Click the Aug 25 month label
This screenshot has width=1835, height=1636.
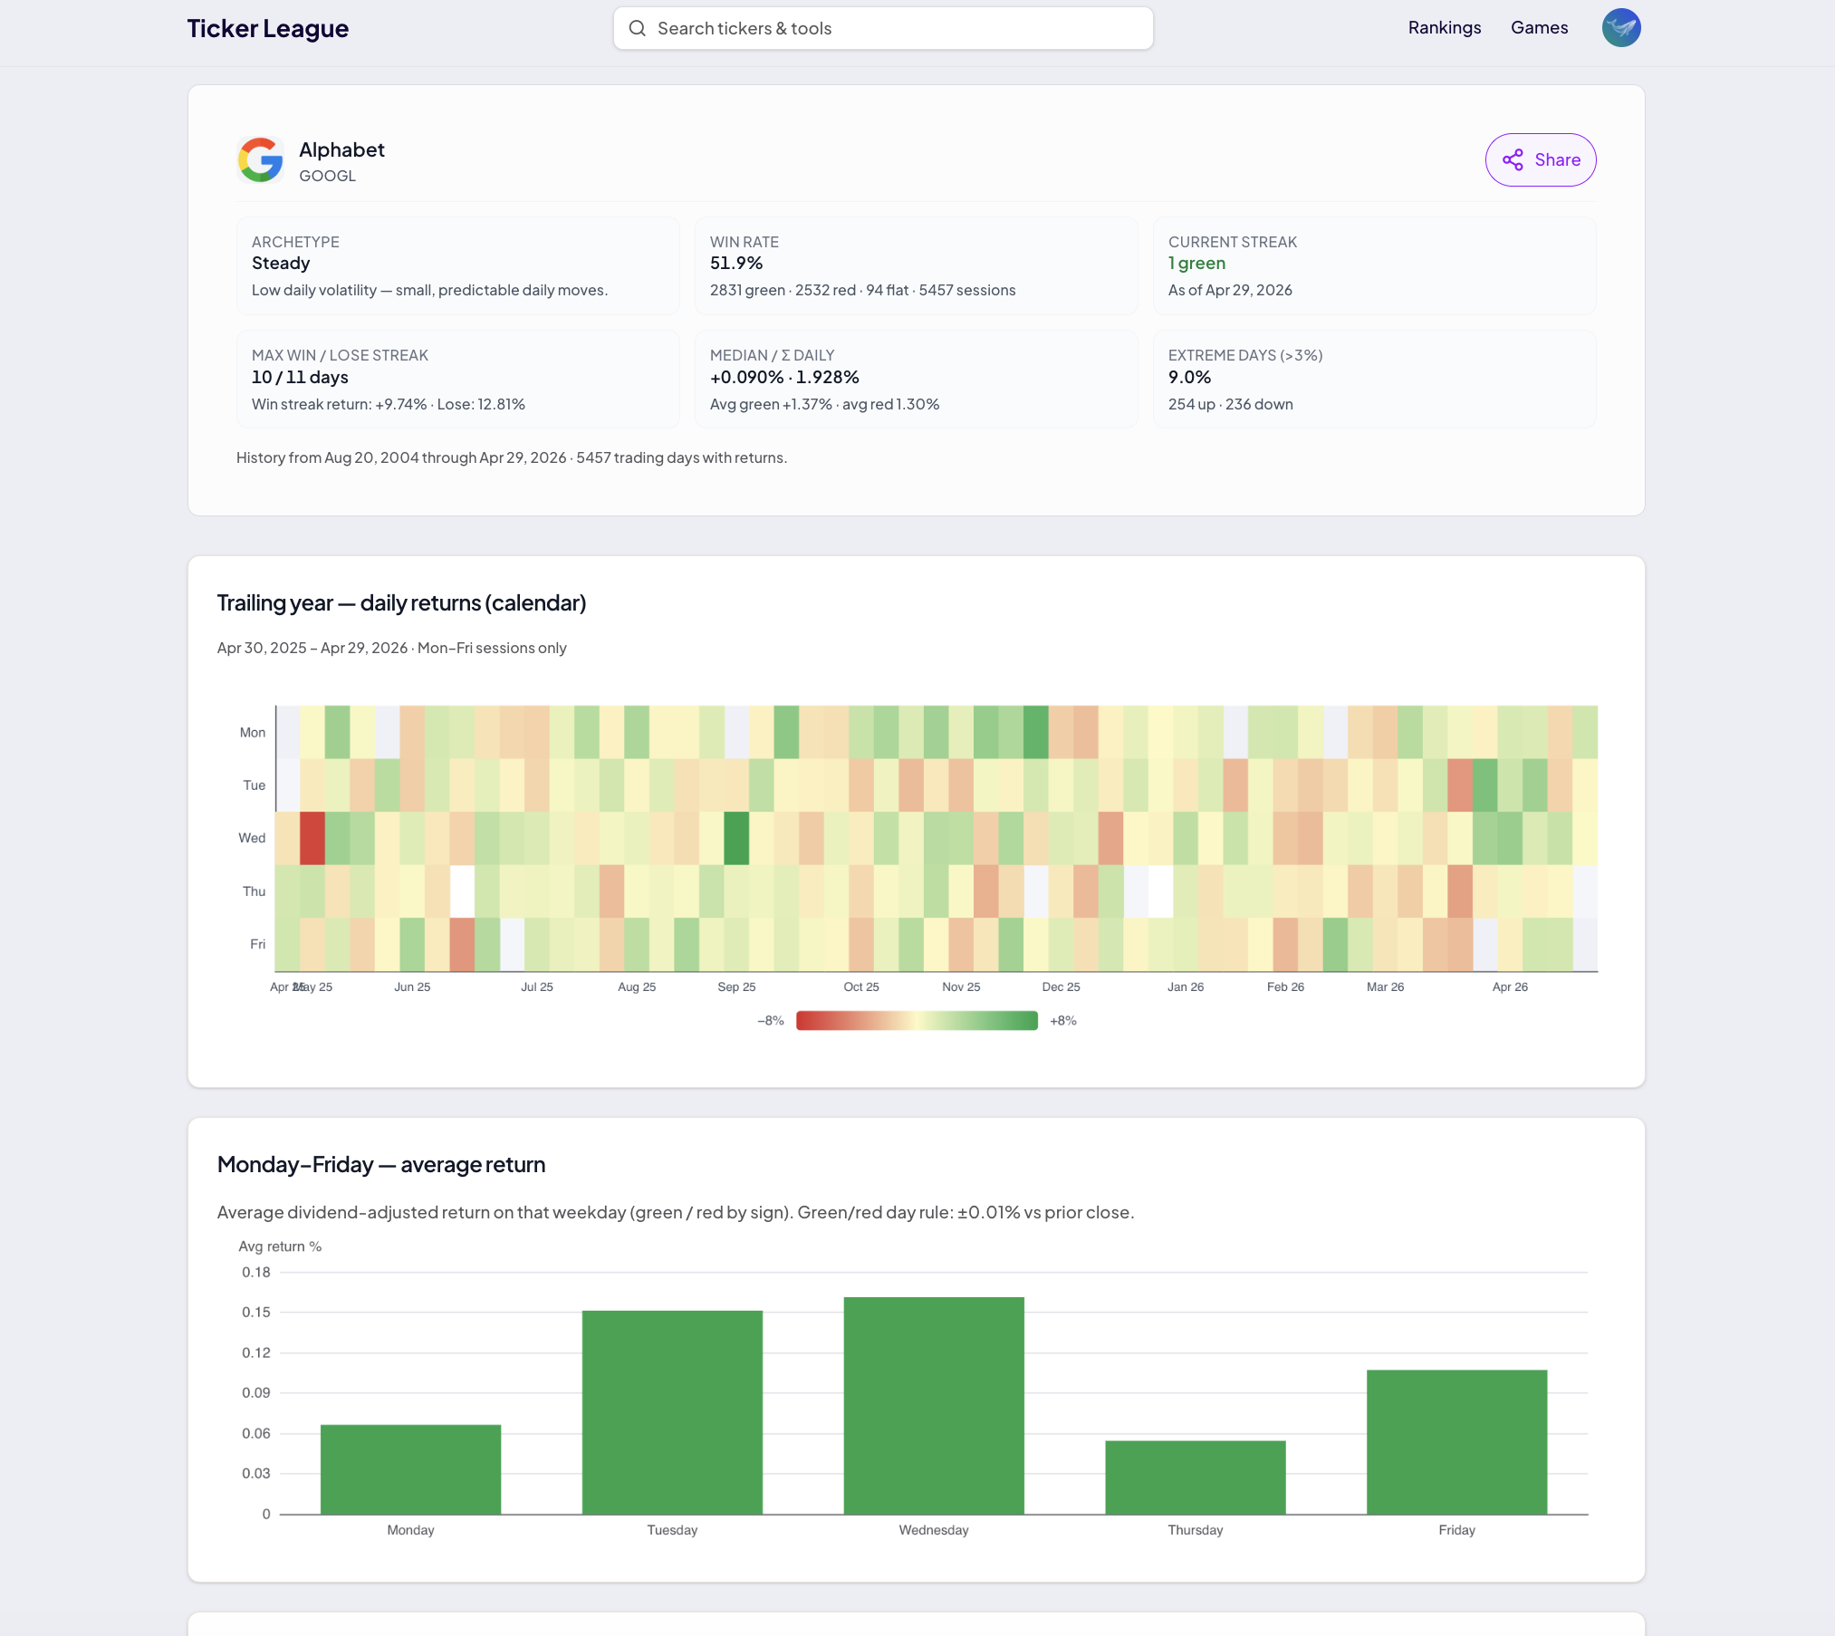pyautogui.click(x=637, y=987)
